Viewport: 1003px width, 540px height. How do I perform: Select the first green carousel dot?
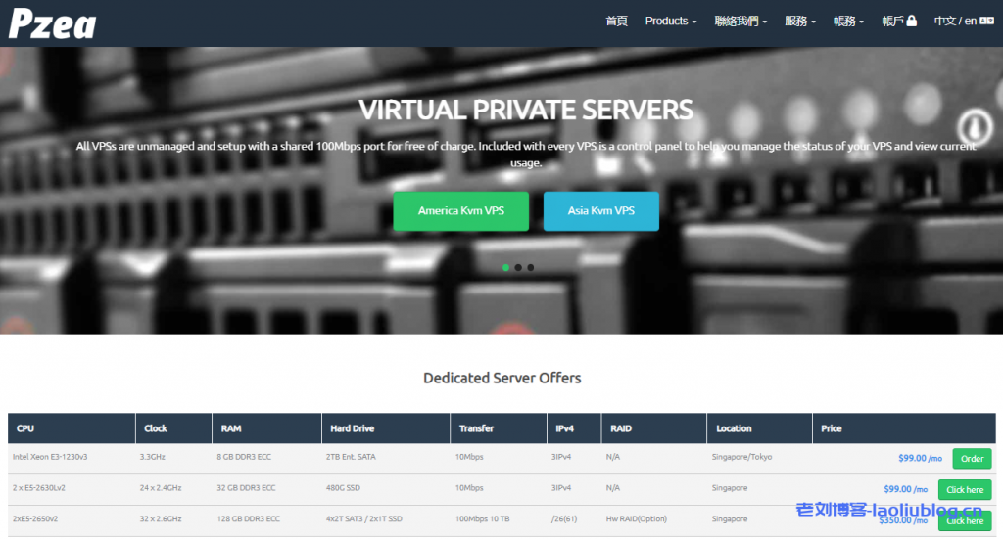tap(506, 267)
